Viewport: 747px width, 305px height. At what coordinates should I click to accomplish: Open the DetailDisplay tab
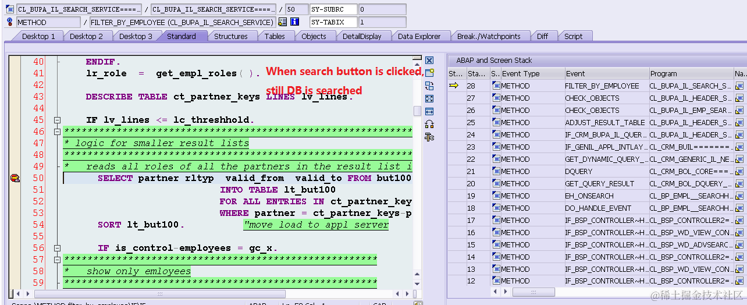pyautogui.click(x=362, y=36)
